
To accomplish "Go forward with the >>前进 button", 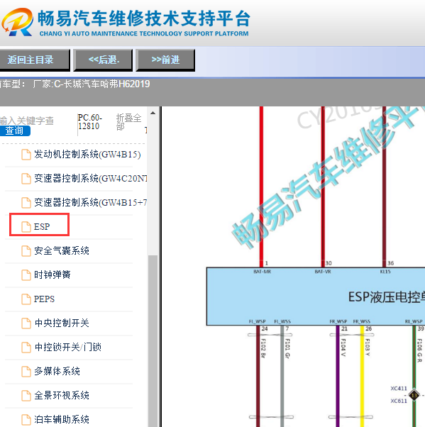I will pyautogui.click(x=165, y=60).
